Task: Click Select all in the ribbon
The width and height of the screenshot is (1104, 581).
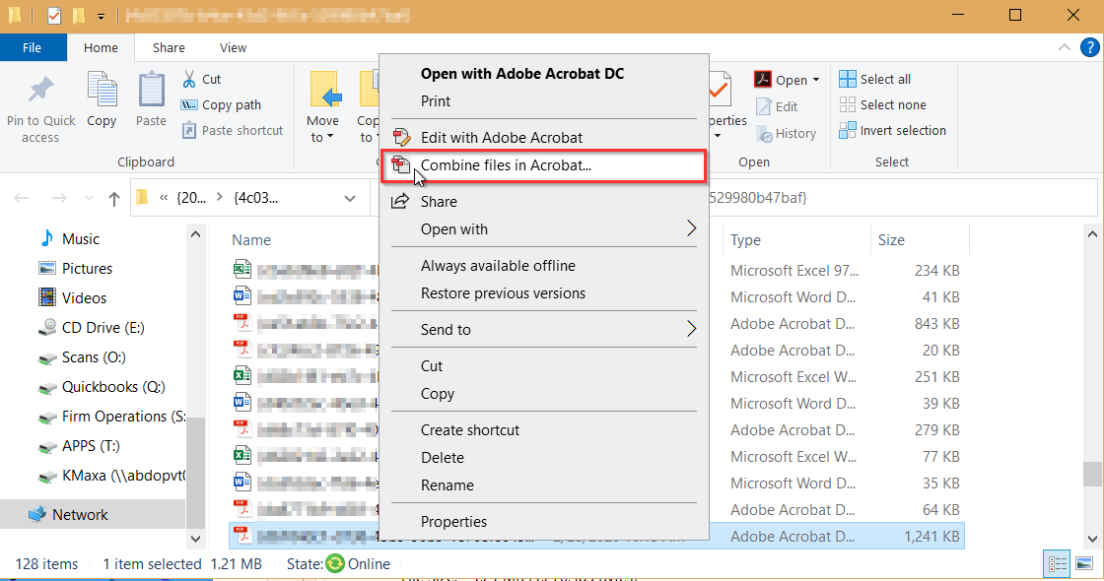Action: (x=874, y=79)
